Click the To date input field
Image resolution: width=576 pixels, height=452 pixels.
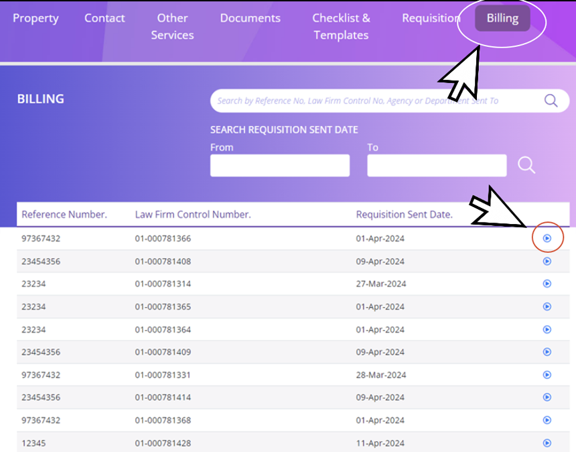click(x=437, y=166)
